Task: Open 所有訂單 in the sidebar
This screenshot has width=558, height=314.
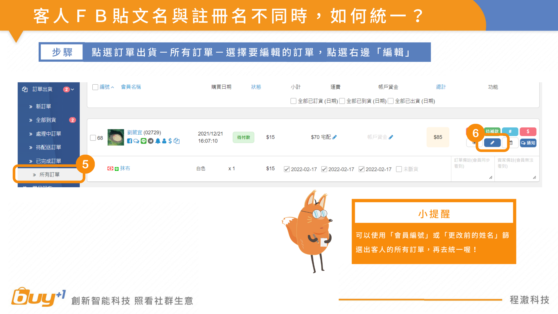Action: (49, 174)
